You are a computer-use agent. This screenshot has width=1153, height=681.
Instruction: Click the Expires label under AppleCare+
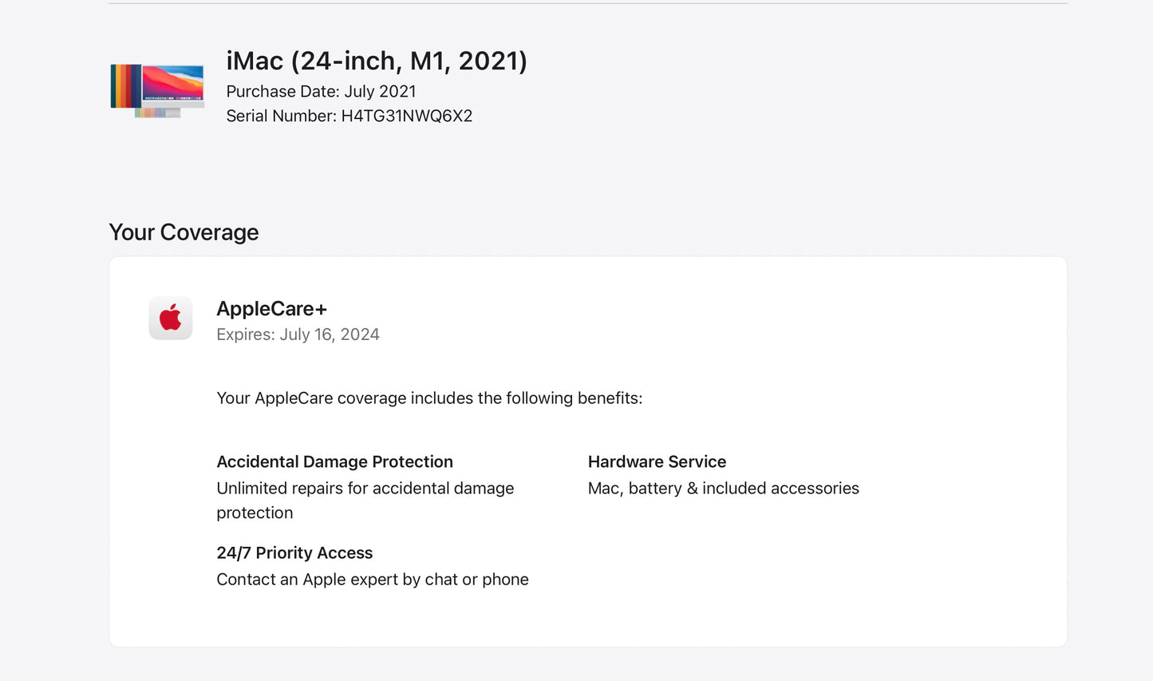click(x=245, y=335)
